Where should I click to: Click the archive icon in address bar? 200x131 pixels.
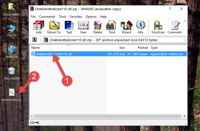pos(46,40)
